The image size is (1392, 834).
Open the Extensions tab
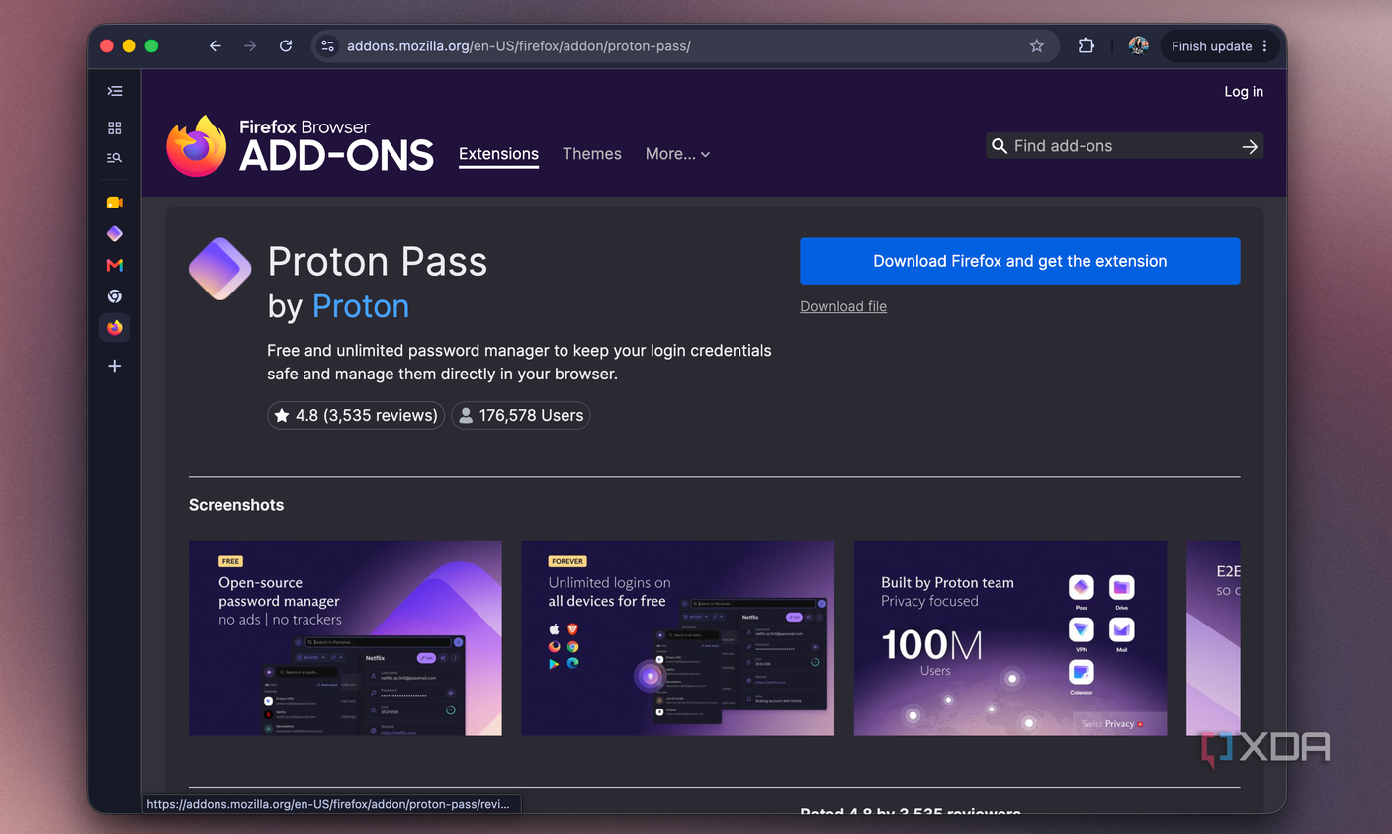[498, 154]
